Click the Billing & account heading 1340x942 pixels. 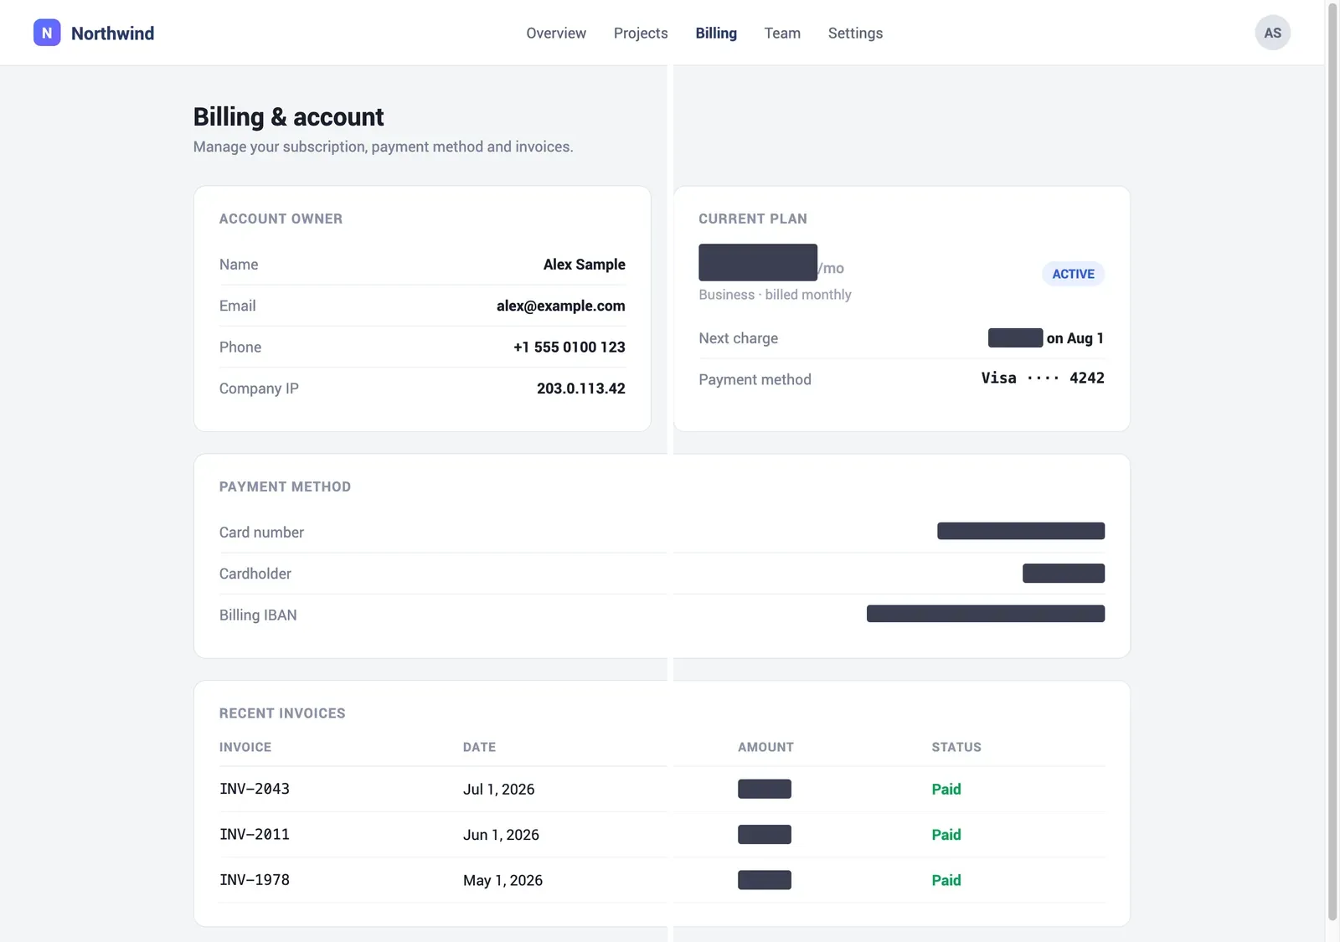[288, 116]
